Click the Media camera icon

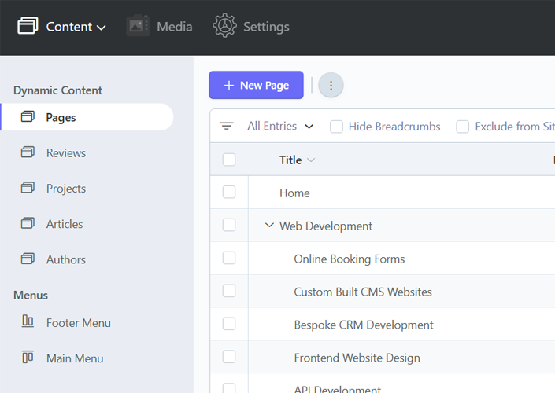pyautogui.click(x=138, y=25)
